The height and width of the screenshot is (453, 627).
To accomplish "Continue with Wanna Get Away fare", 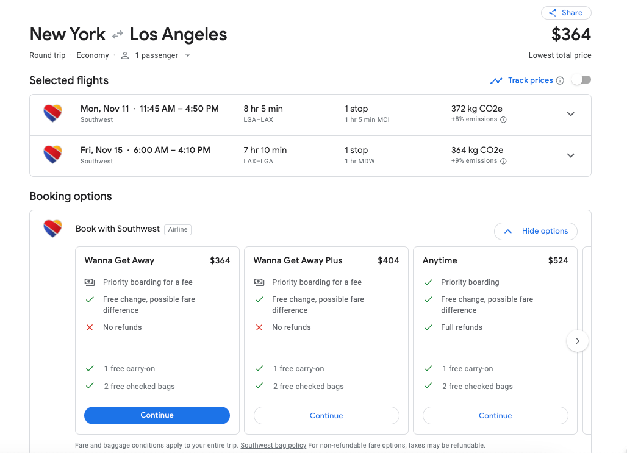I will [157, 415].
